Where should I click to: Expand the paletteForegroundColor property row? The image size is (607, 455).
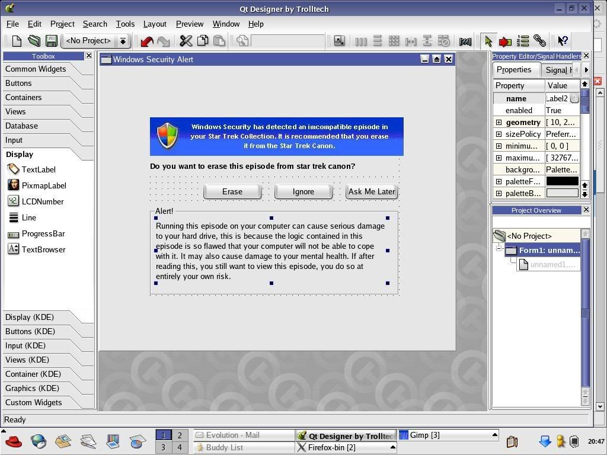tap(499, 181)
